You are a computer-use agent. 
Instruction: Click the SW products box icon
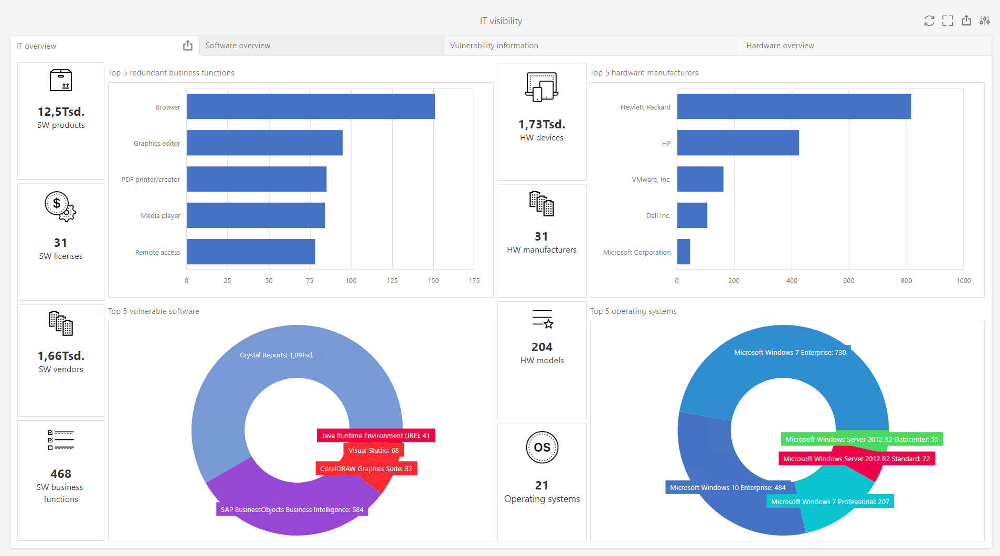tap(61, 81)
